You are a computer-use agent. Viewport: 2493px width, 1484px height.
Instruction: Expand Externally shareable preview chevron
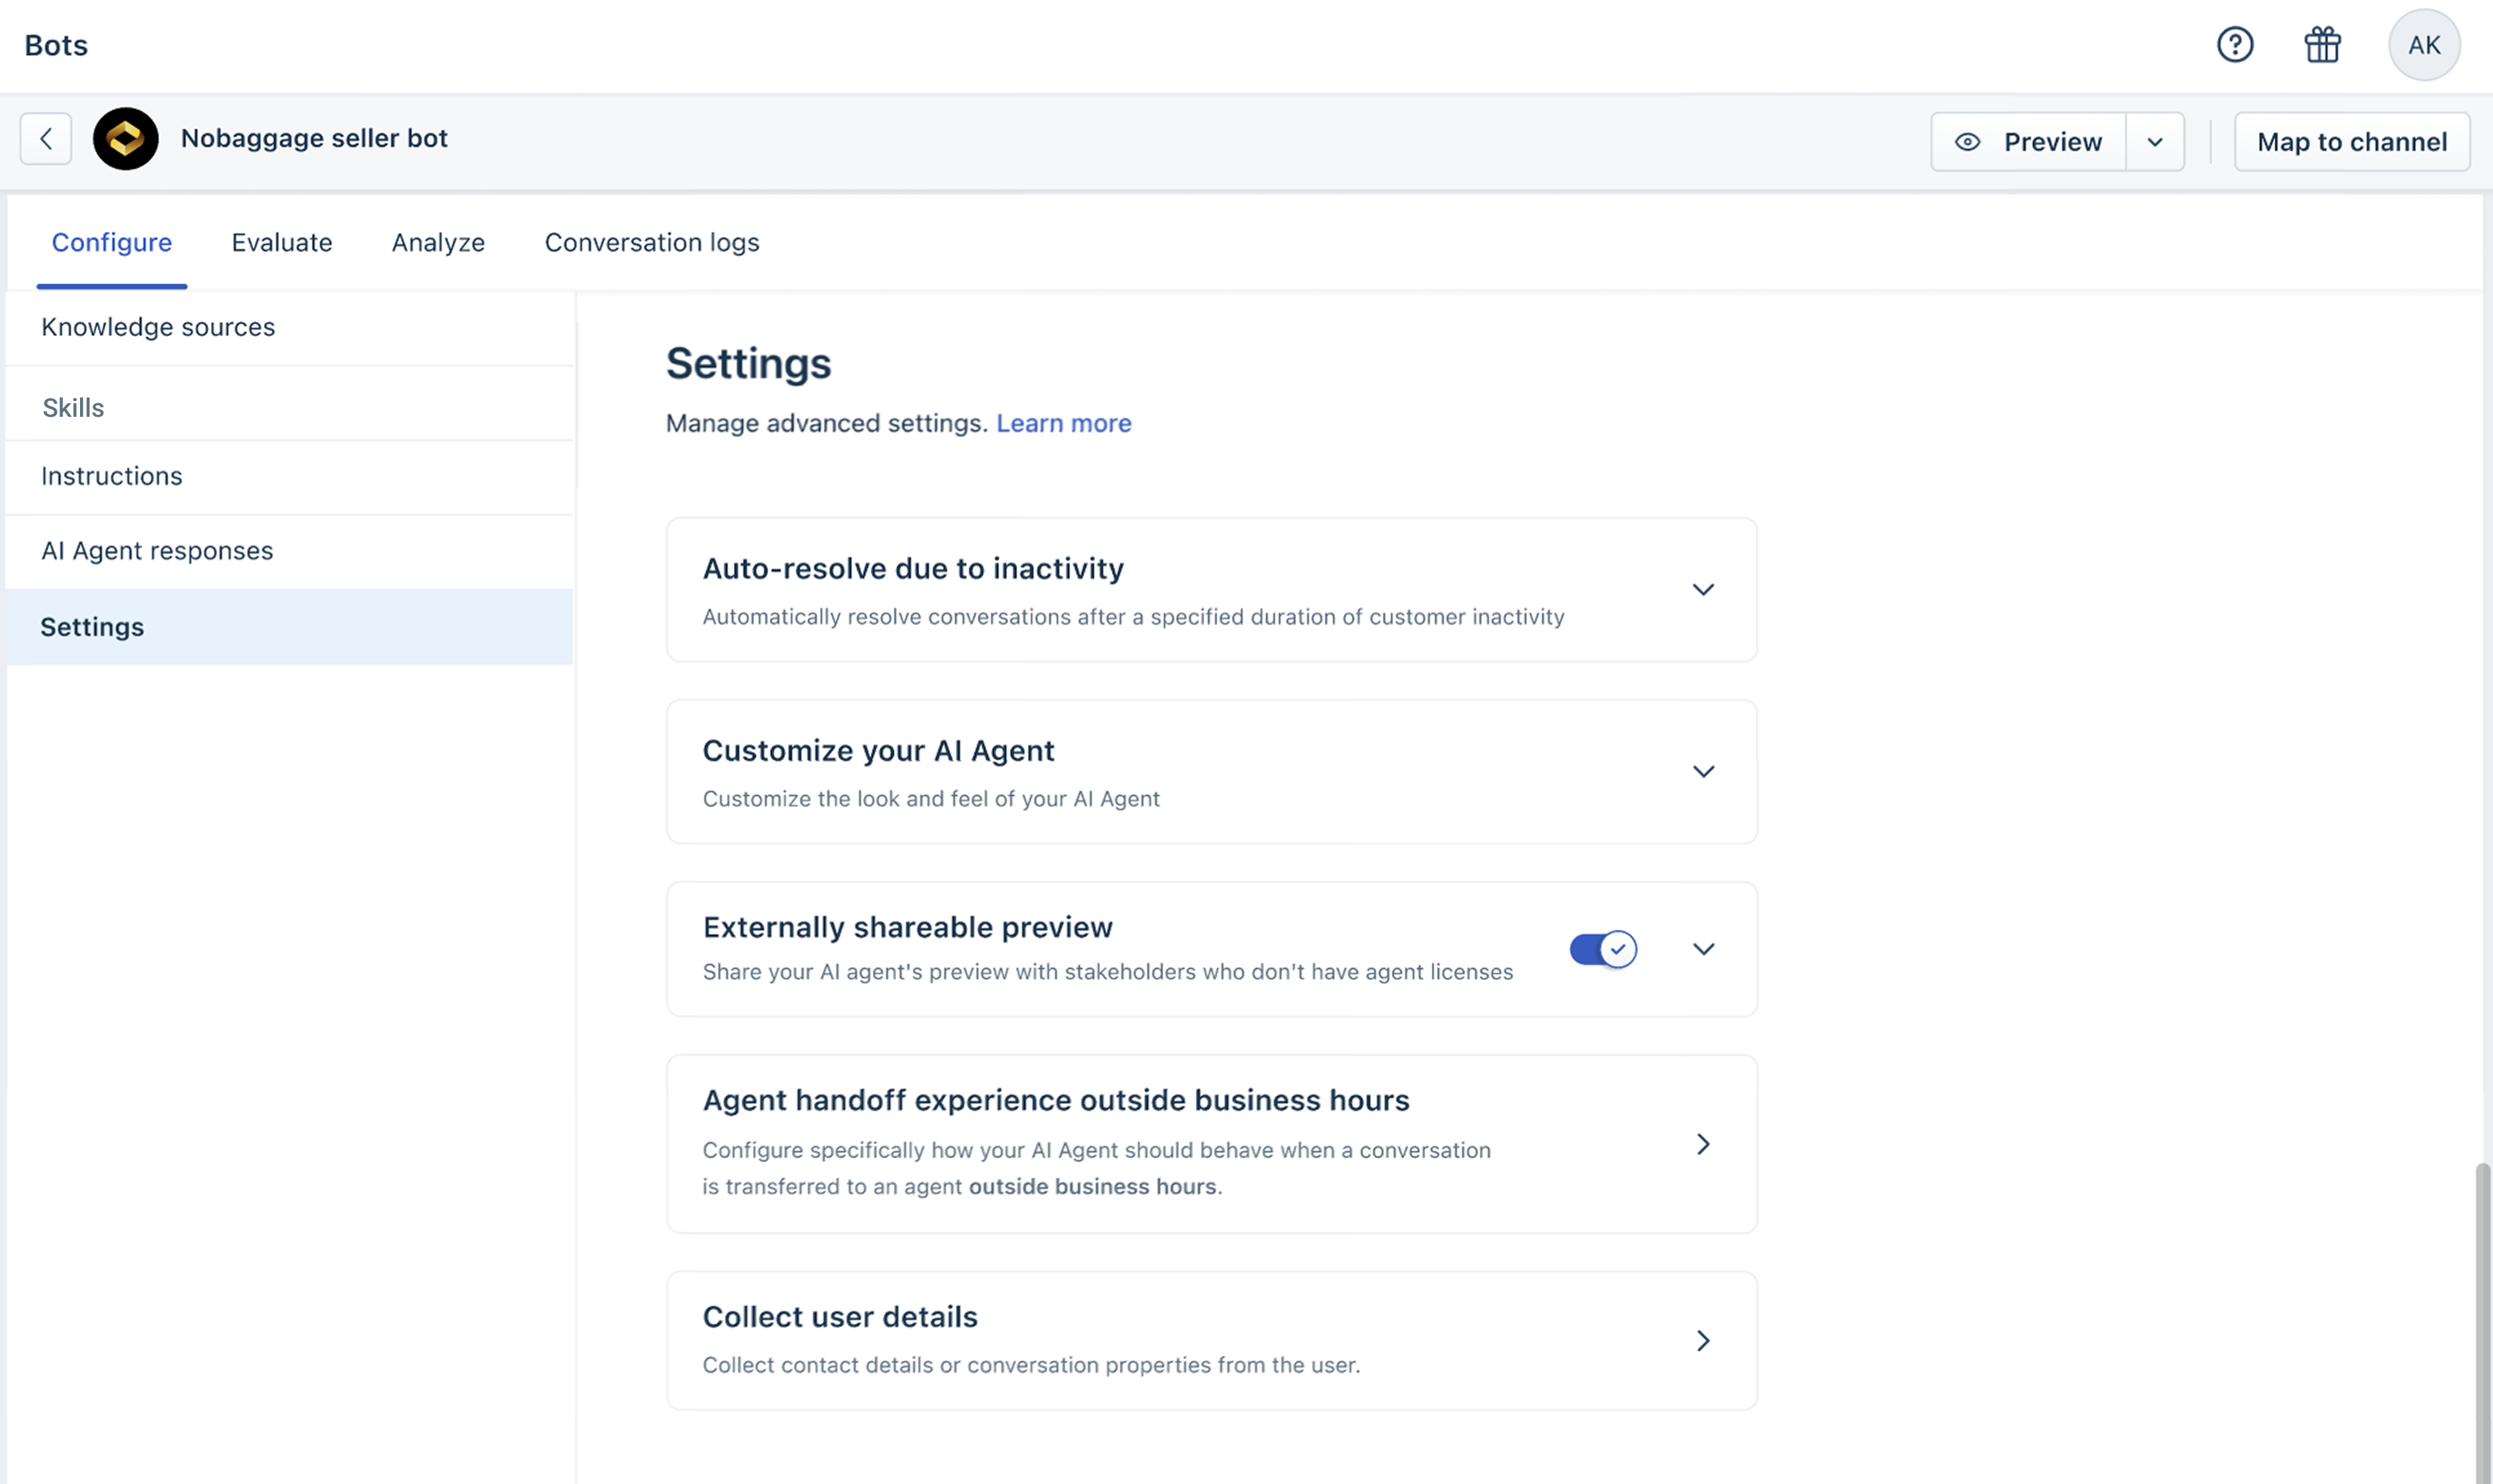click(1703, 949)
